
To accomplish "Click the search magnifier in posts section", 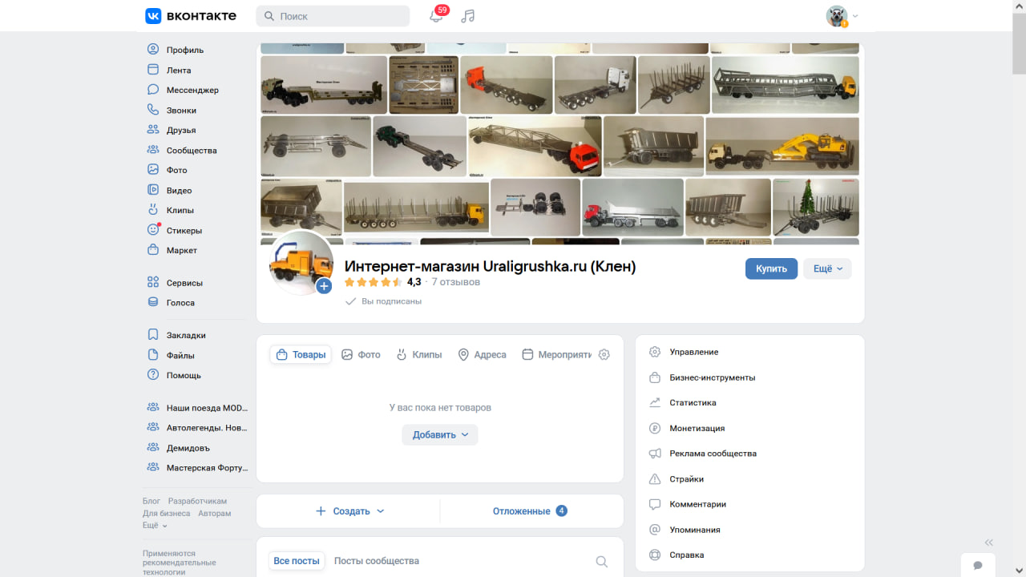I will [601, 562].
